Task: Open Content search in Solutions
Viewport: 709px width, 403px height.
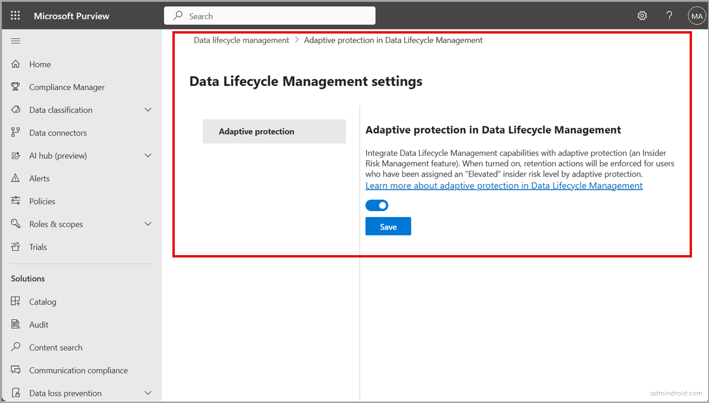Action: [x=56, y=347]
